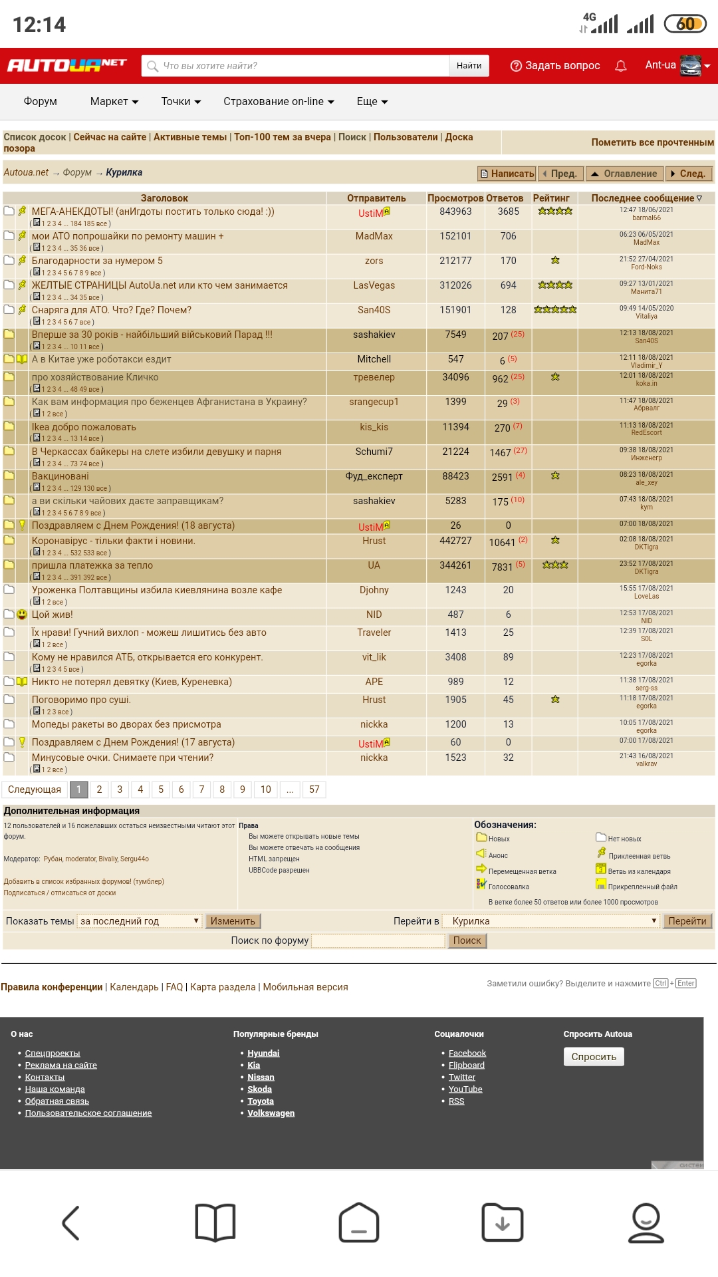Click the AUTOUA.NET logo
Screen dimensions: 718x1277
(x=66, y=65)
